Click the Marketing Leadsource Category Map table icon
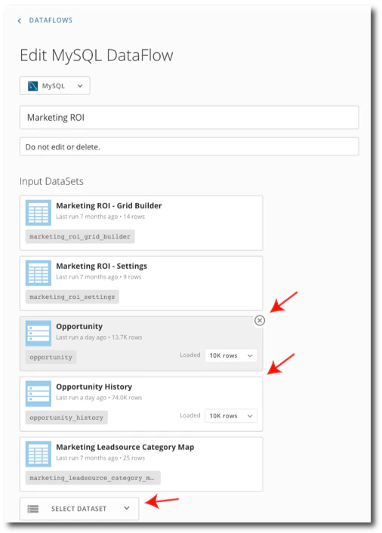Image resolution: width=382 pixels, height=533 pixels. pyautogui.click(x=39, y=454)
